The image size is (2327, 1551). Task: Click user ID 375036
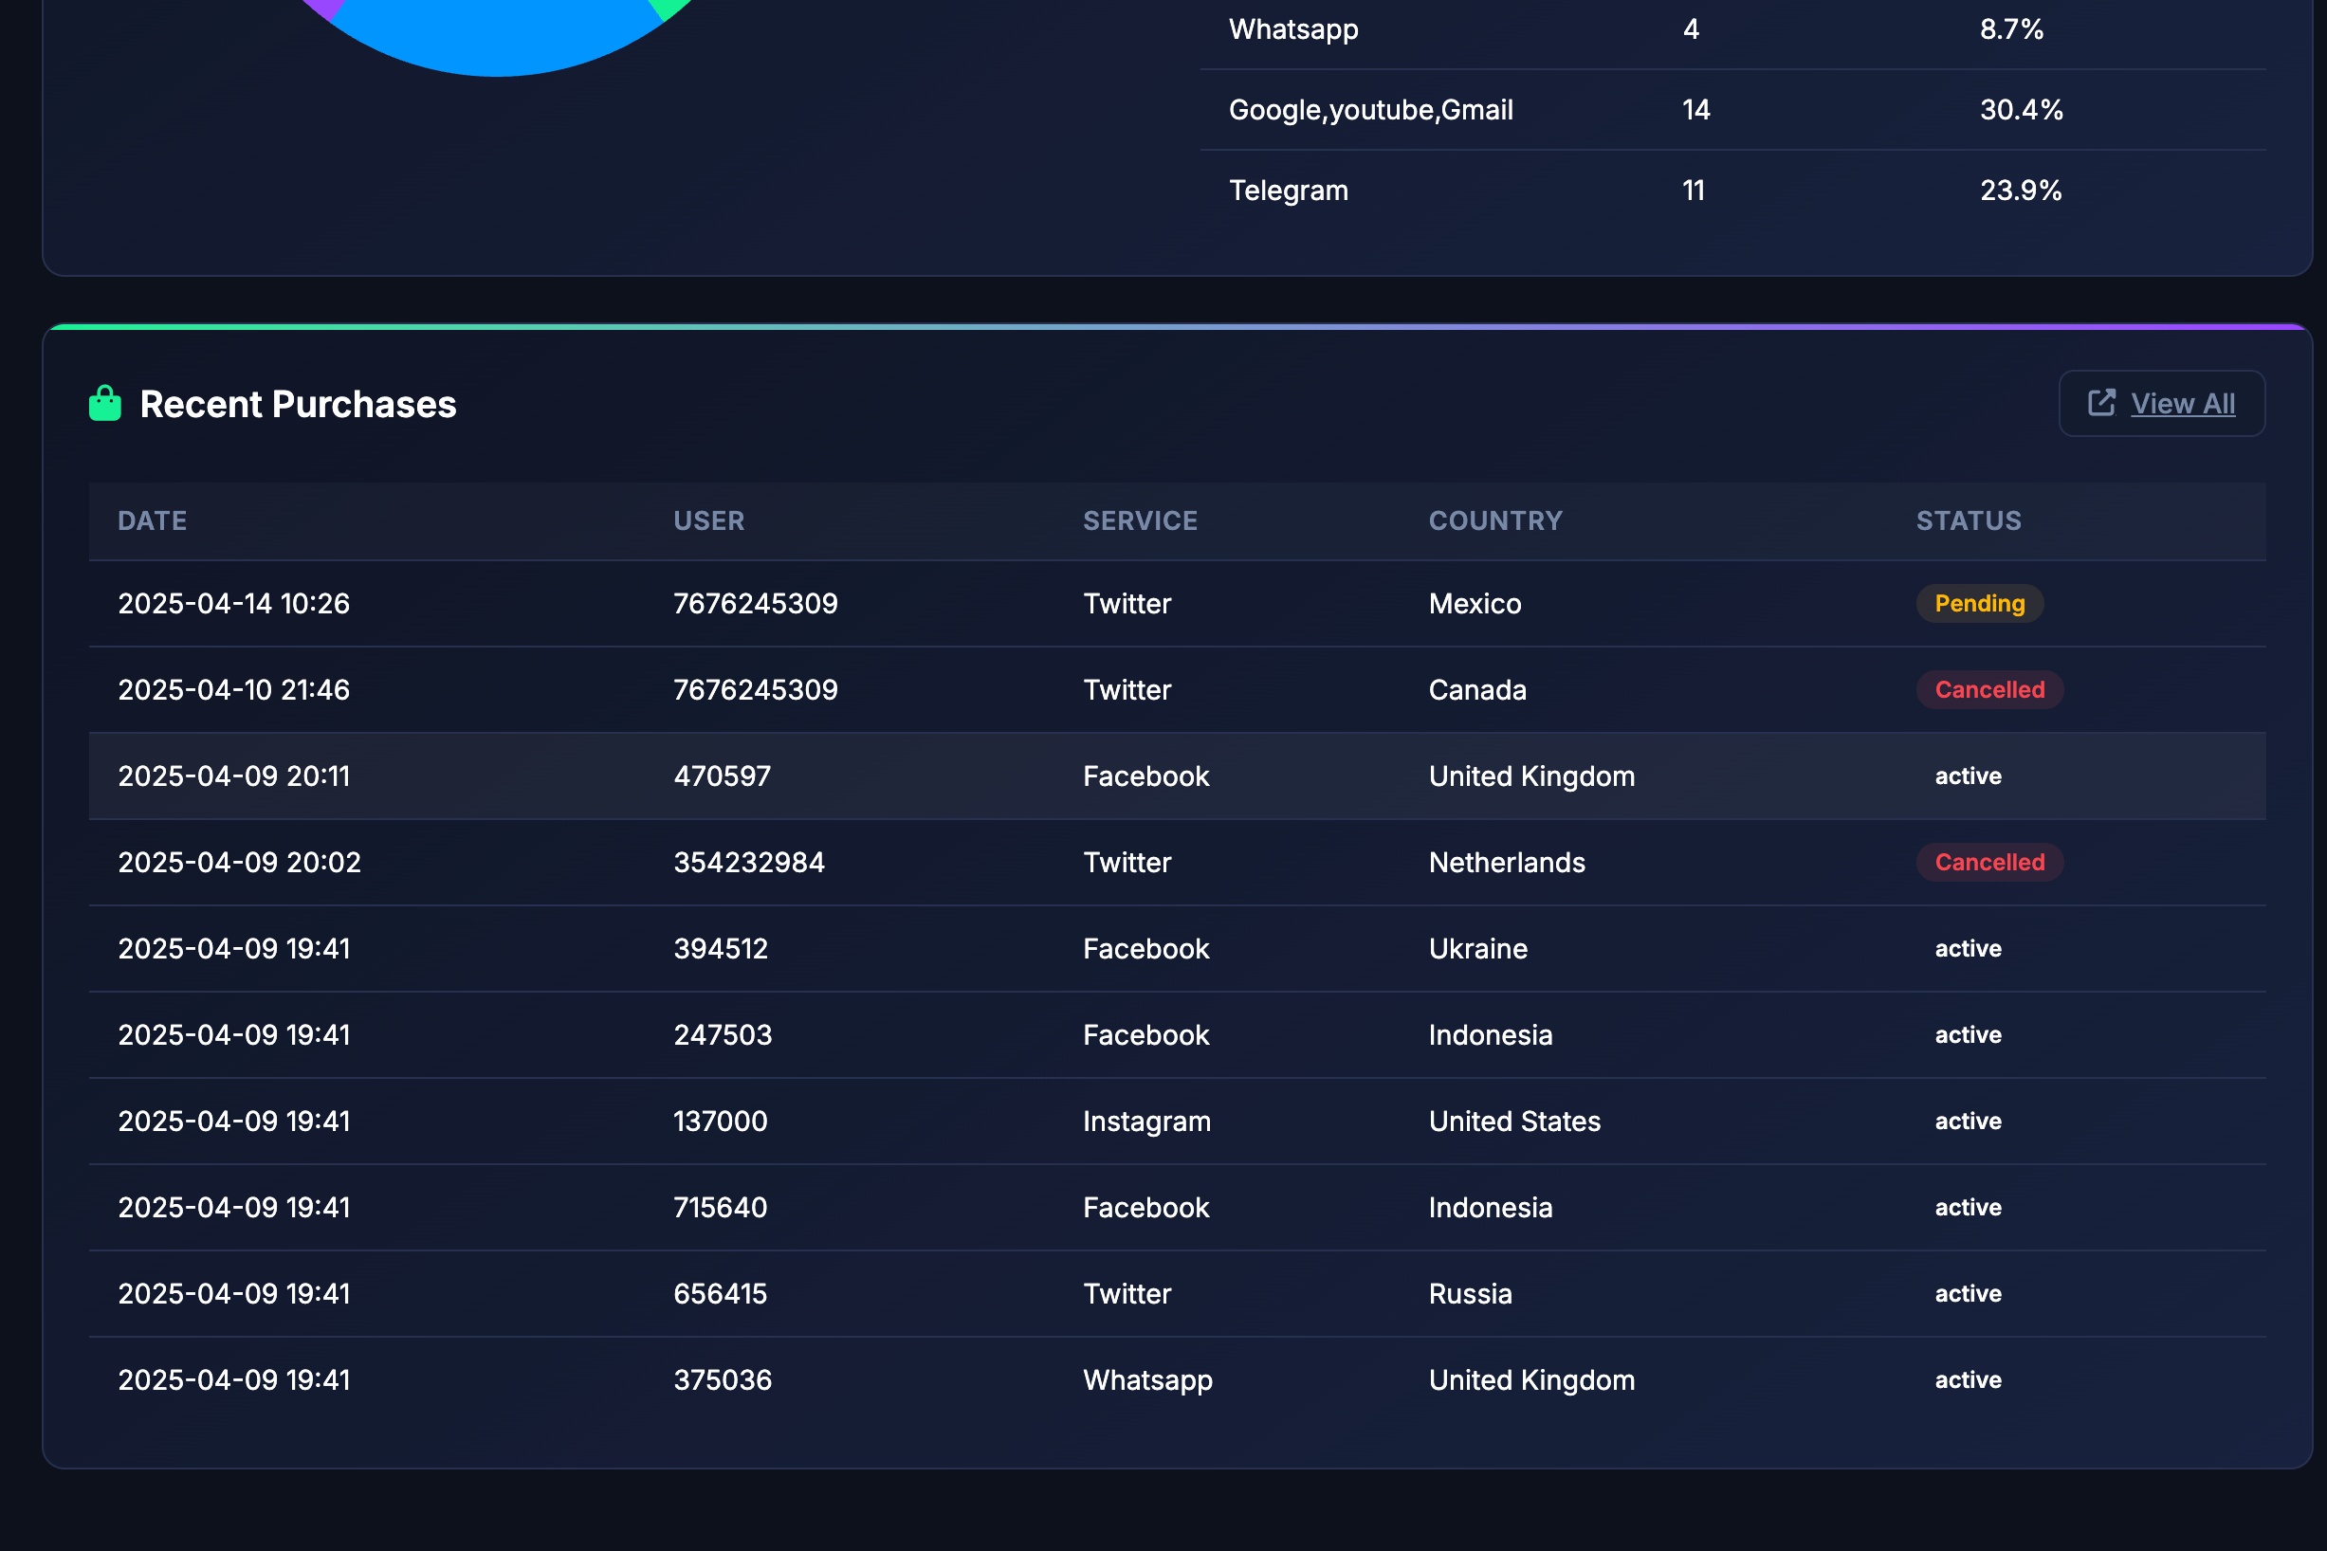[x=723, y=1379]
